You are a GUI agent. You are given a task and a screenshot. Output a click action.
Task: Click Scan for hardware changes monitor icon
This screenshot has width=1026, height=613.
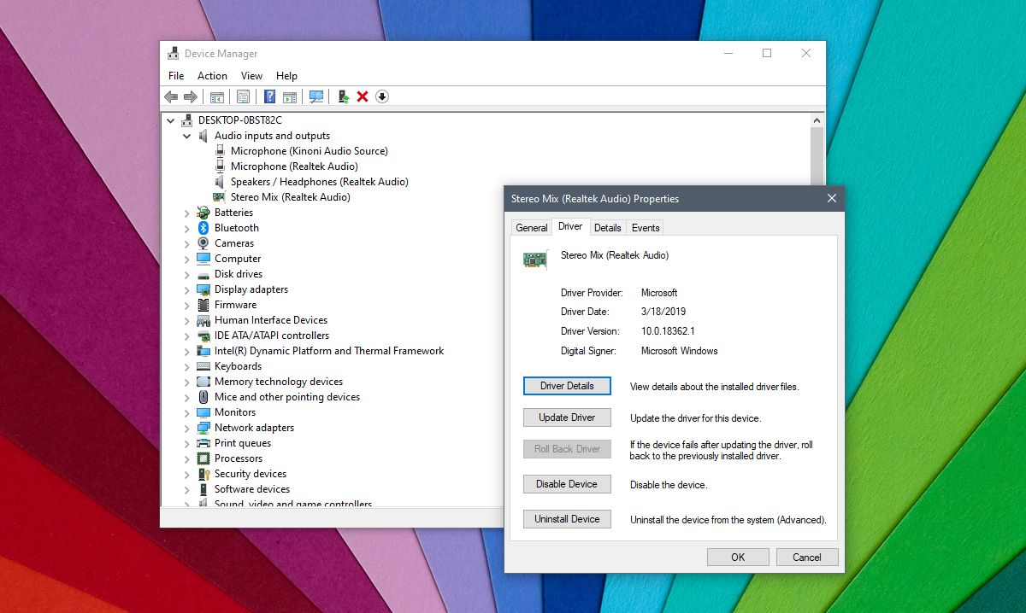coord(316,96)
